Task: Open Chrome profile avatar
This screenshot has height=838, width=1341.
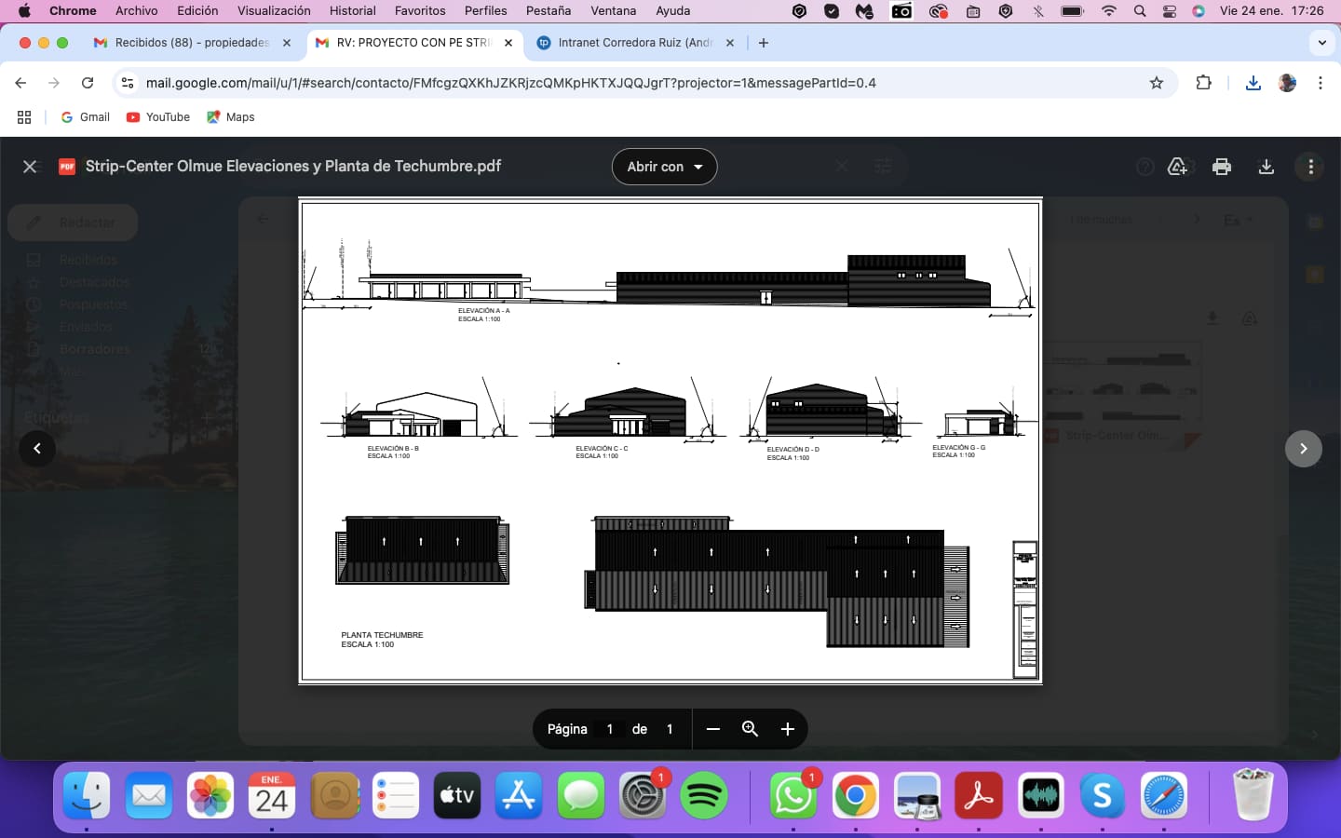Action: (1288, 83)
